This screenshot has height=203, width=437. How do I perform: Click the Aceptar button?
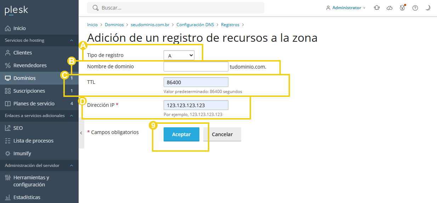pos(181,134)
